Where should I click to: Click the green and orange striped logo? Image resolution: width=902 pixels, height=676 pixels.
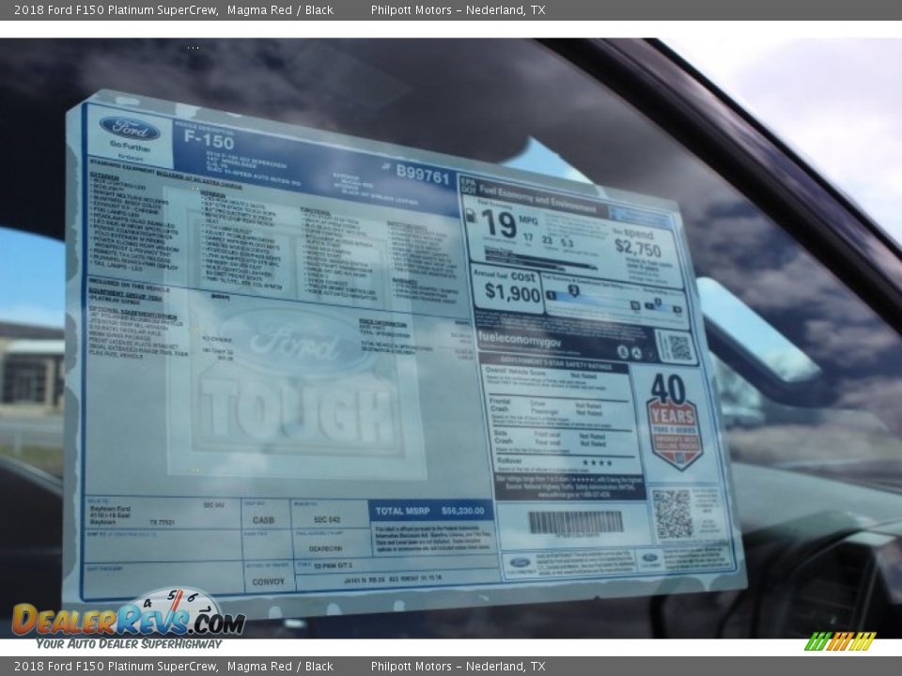click(840, 641)
